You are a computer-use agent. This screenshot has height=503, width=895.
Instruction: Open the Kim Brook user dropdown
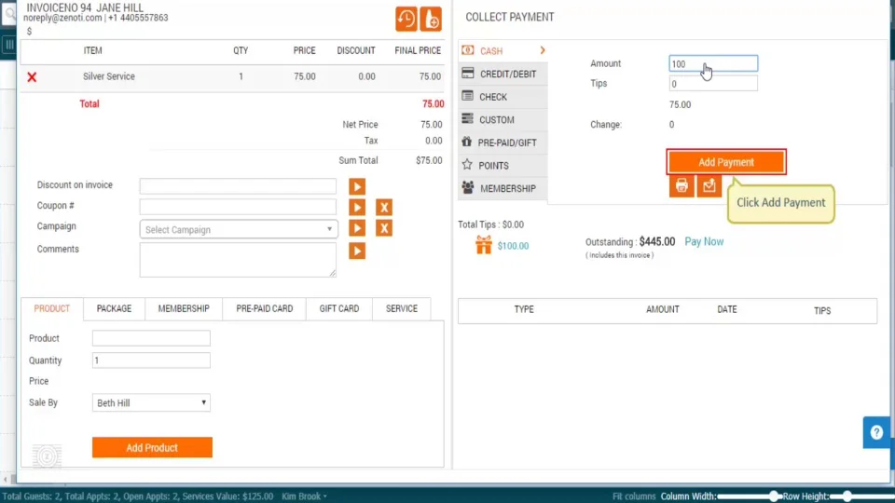tap(304, 496)
